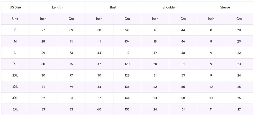Click the US Size header cell
The width and height of the screenshot is (254, 116).
pos(15,7)
